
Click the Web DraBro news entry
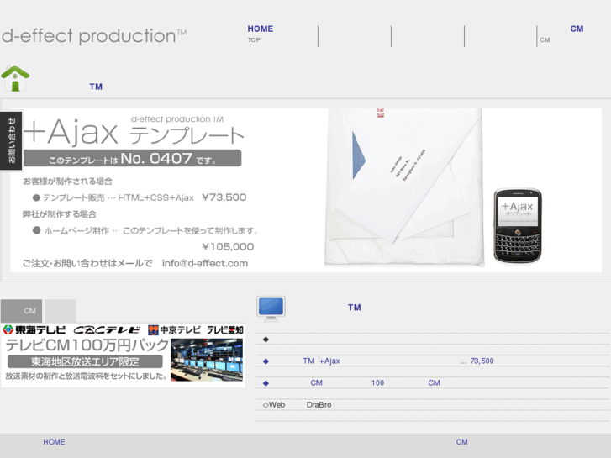pyautogui.click(x=299, y=404)
